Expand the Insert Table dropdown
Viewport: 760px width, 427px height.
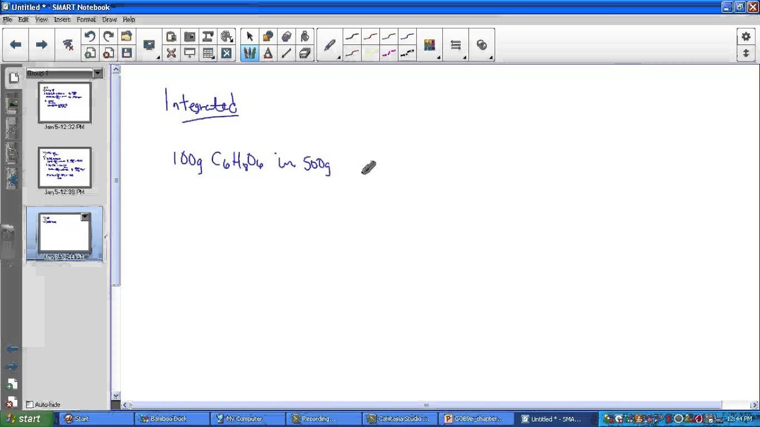(214, 58)
